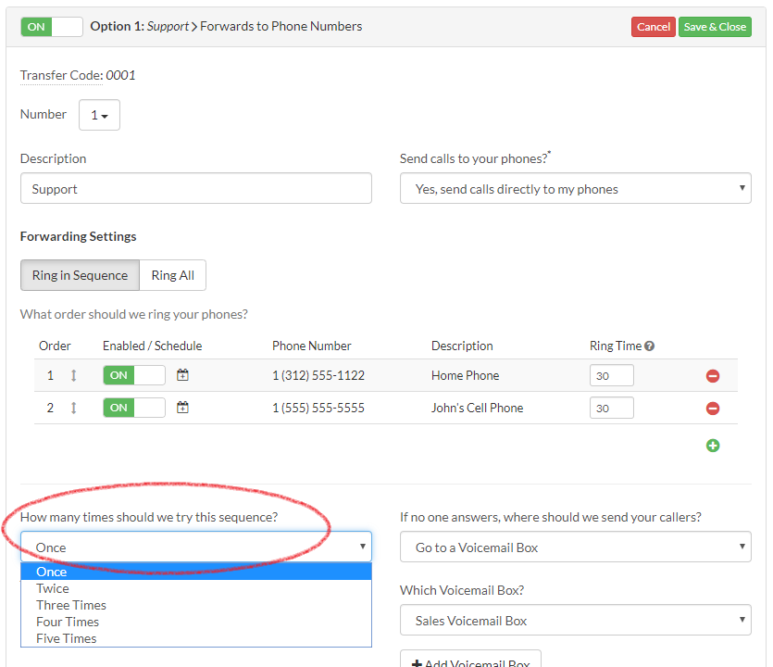This screenshot has width=773, height=667.
Task: Remove the Home Phone number from the sequence
Action: pos(712,375)
